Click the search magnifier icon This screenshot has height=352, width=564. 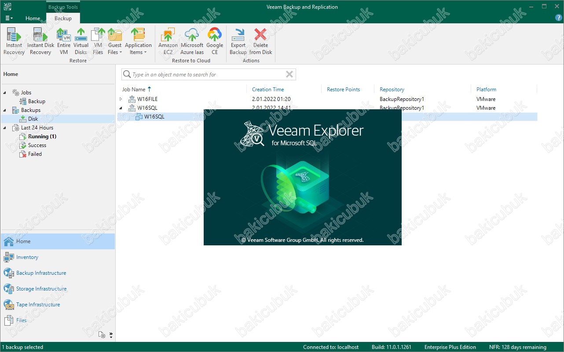coord(127,75)
